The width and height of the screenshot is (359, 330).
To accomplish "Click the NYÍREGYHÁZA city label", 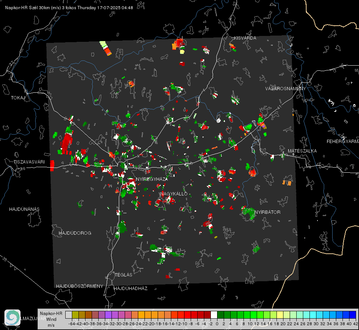I will pos(152,179).
